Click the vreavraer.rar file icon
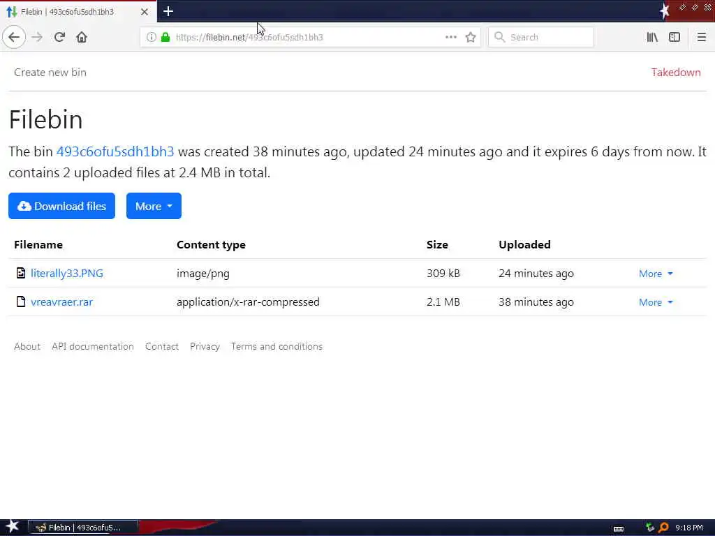The width and height of the screenshot is (715, 536). tap(20, 301)
